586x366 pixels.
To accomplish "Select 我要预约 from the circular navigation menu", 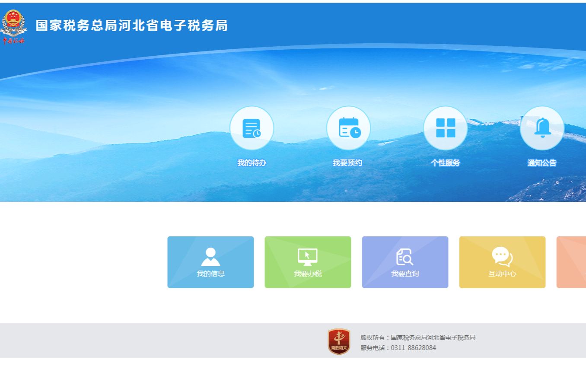I will click(x=349, y=162).
